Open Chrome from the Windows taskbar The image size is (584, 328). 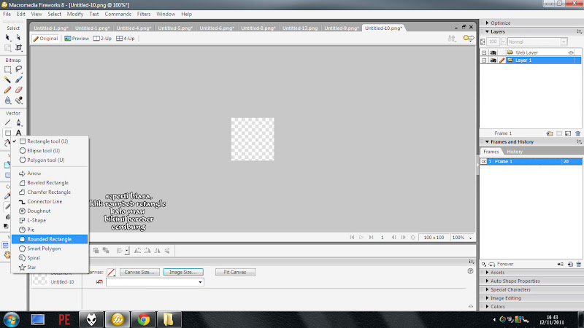point(144,319)
